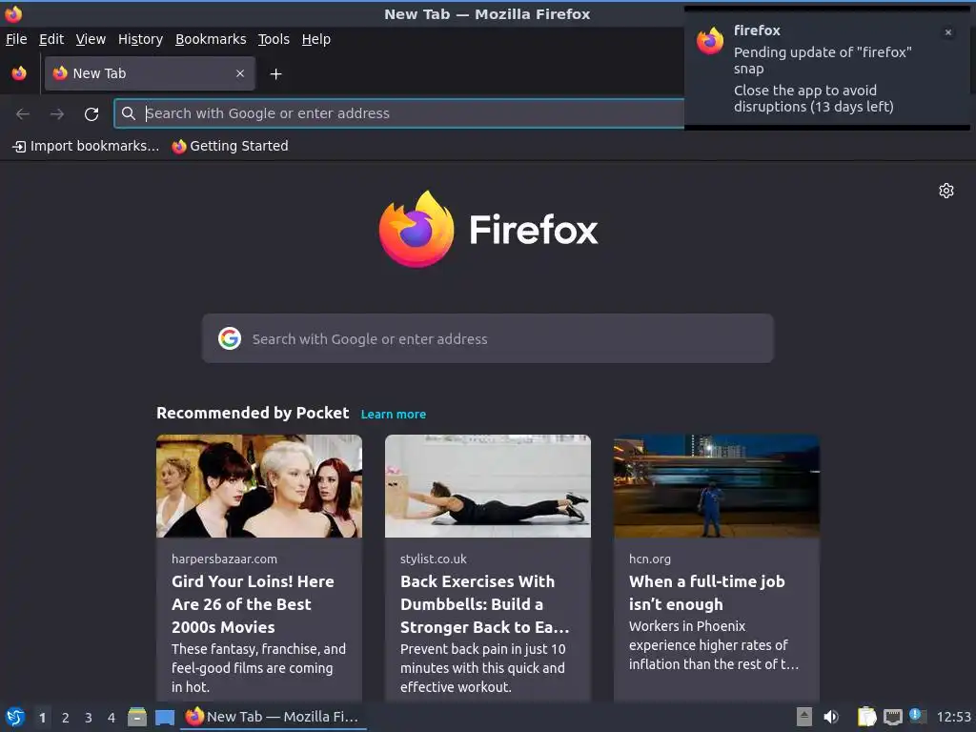Click the 12:53 clock in tray
976x732 pixels.
click(x=953, y=717)
